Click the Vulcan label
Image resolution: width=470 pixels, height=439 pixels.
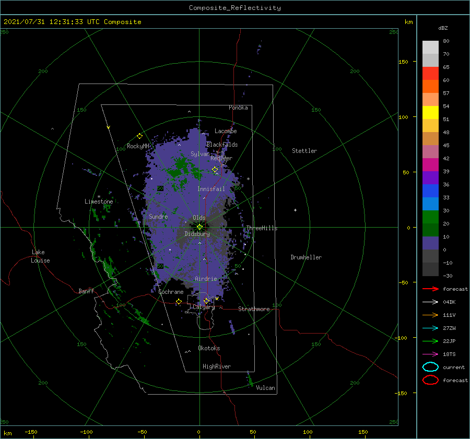click(x=266, y=388)
